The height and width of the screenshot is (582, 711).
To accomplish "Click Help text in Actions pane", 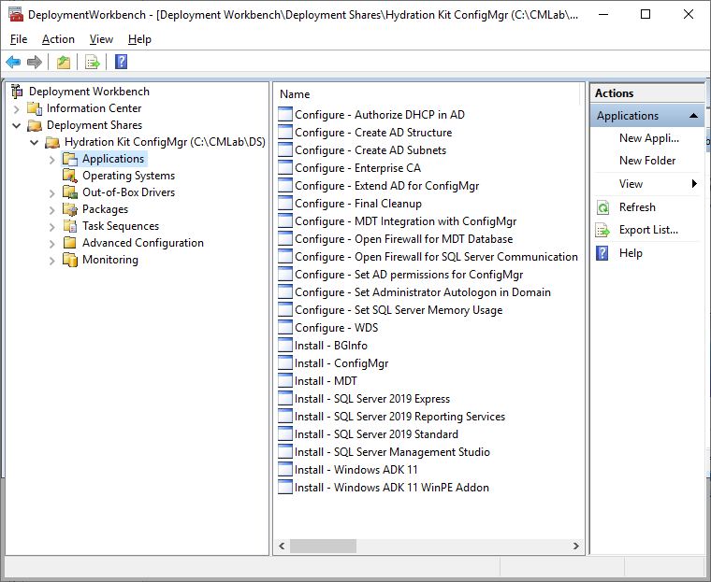I will 631,253.
